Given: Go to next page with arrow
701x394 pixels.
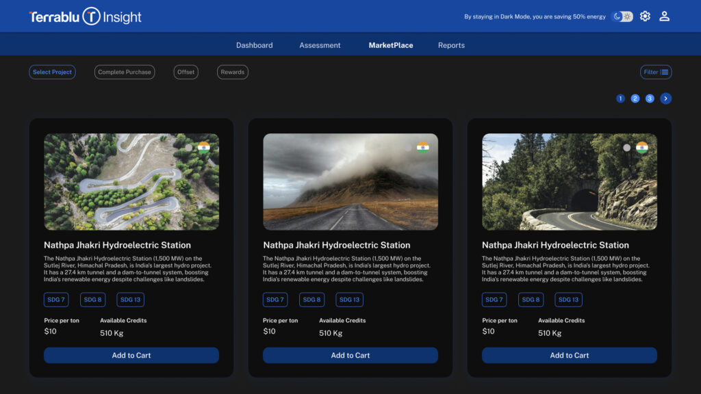Looking at the screenshot, I should tap(665, 98).
